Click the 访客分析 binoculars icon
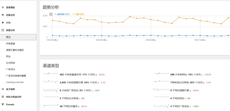The width and height of the screenshot is (230, 111). pos(3,15)
